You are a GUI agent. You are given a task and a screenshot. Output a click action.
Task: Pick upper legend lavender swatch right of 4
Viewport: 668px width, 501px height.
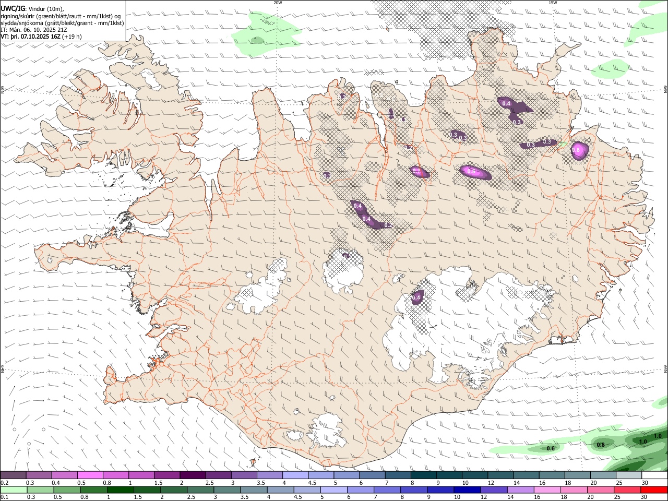point(295,475)
